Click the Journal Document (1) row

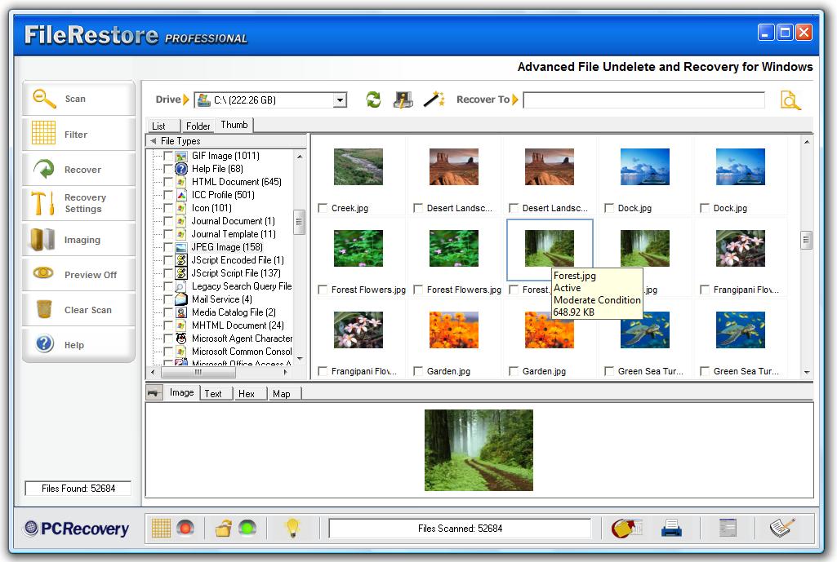click(x=234, y=221)
